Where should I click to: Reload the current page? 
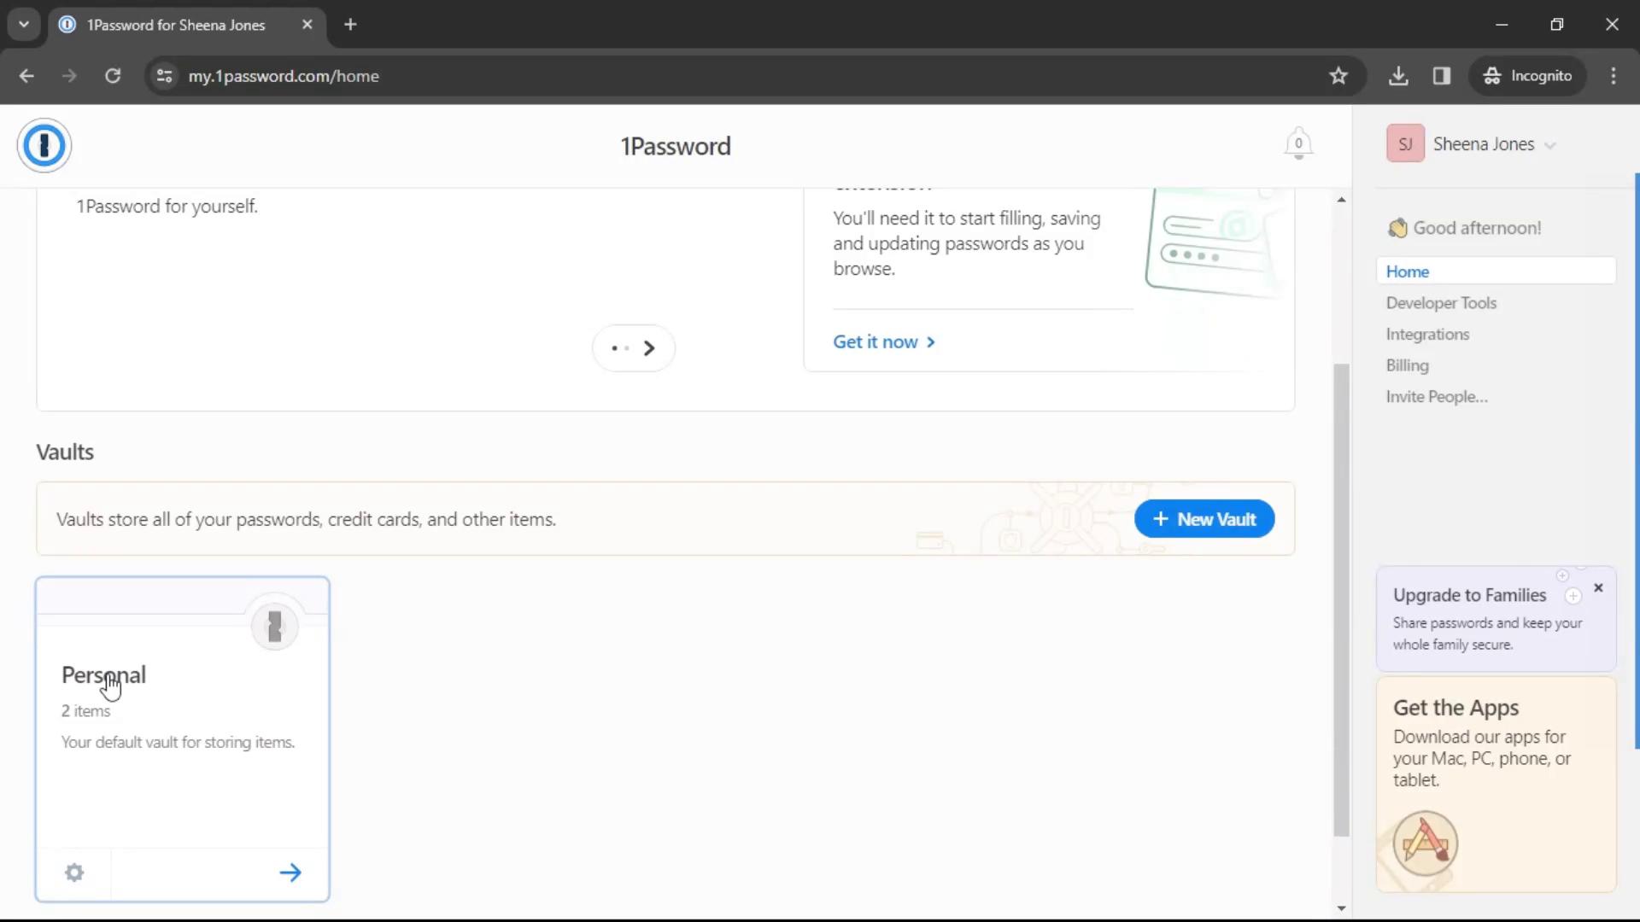coord(113,76)
